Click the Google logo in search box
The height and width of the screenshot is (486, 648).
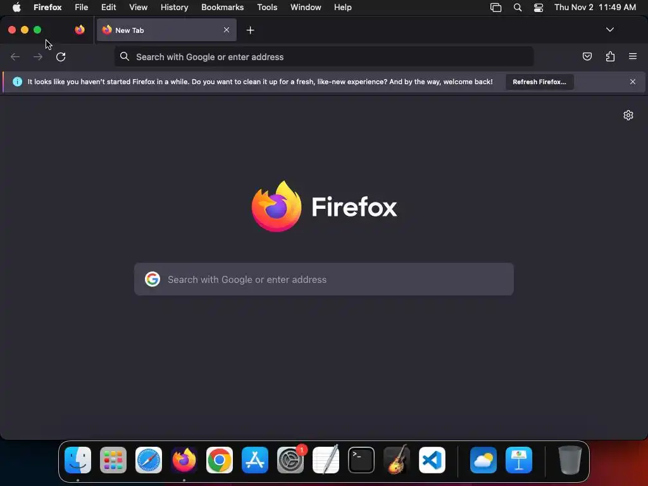point(153,279)
